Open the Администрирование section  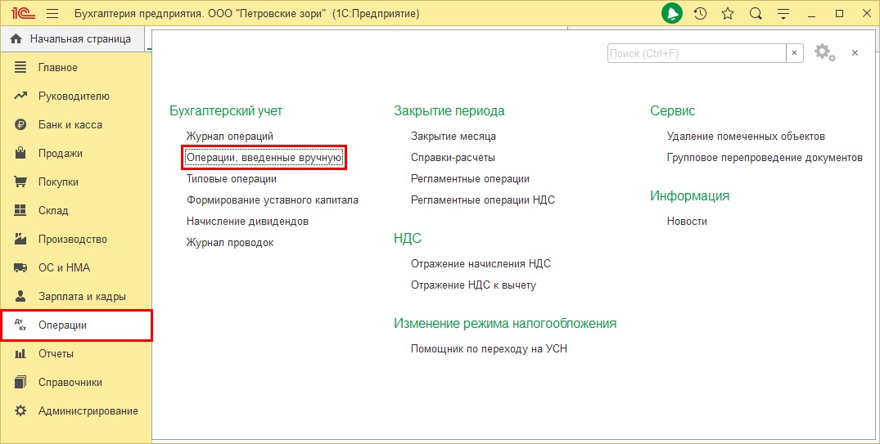click(76, 411)
